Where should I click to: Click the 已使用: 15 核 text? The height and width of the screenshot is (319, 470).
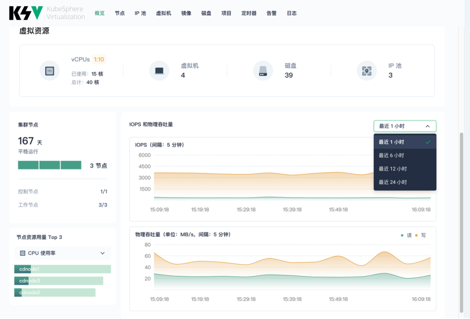(87, 74)
